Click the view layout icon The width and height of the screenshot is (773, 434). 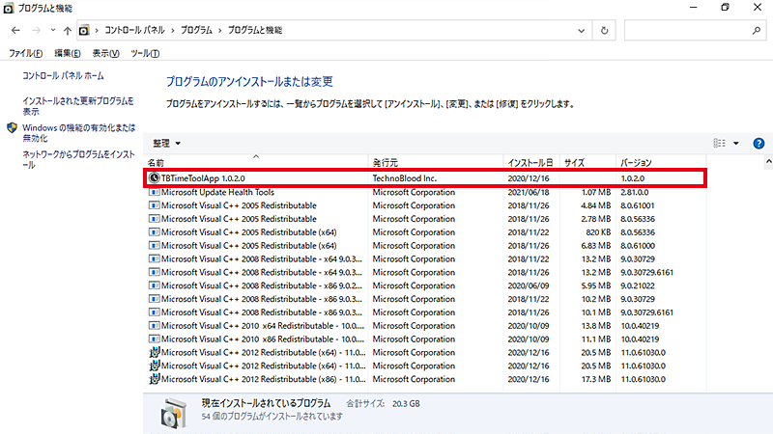click(719, 143)
